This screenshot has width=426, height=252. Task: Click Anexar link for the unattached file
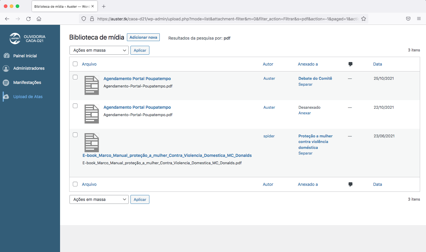[x=304, y=113]
